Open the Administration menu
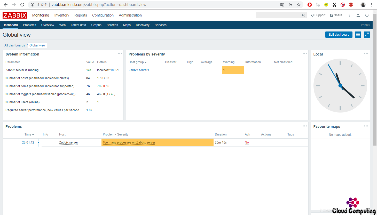This screenshot has height=215, width=377. pos(130,15)
